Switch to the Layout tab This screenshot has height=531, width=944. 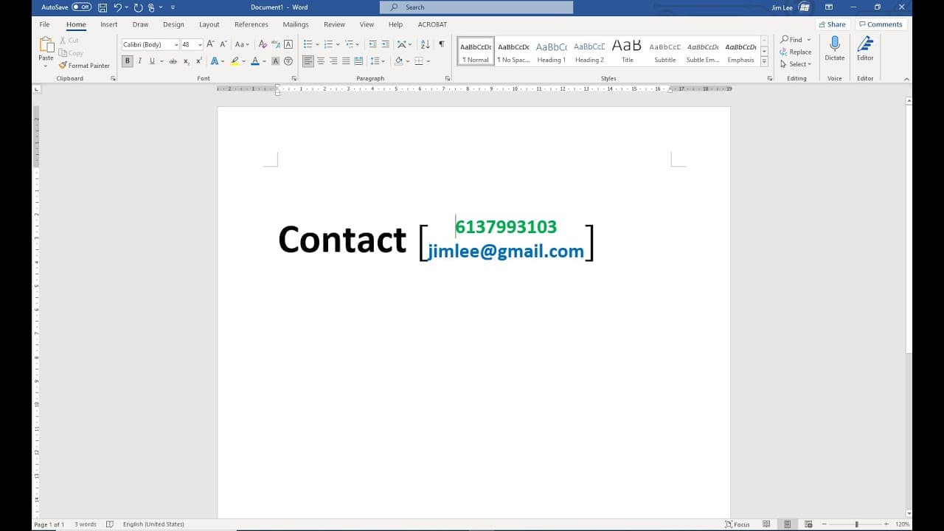click(209, 24)
